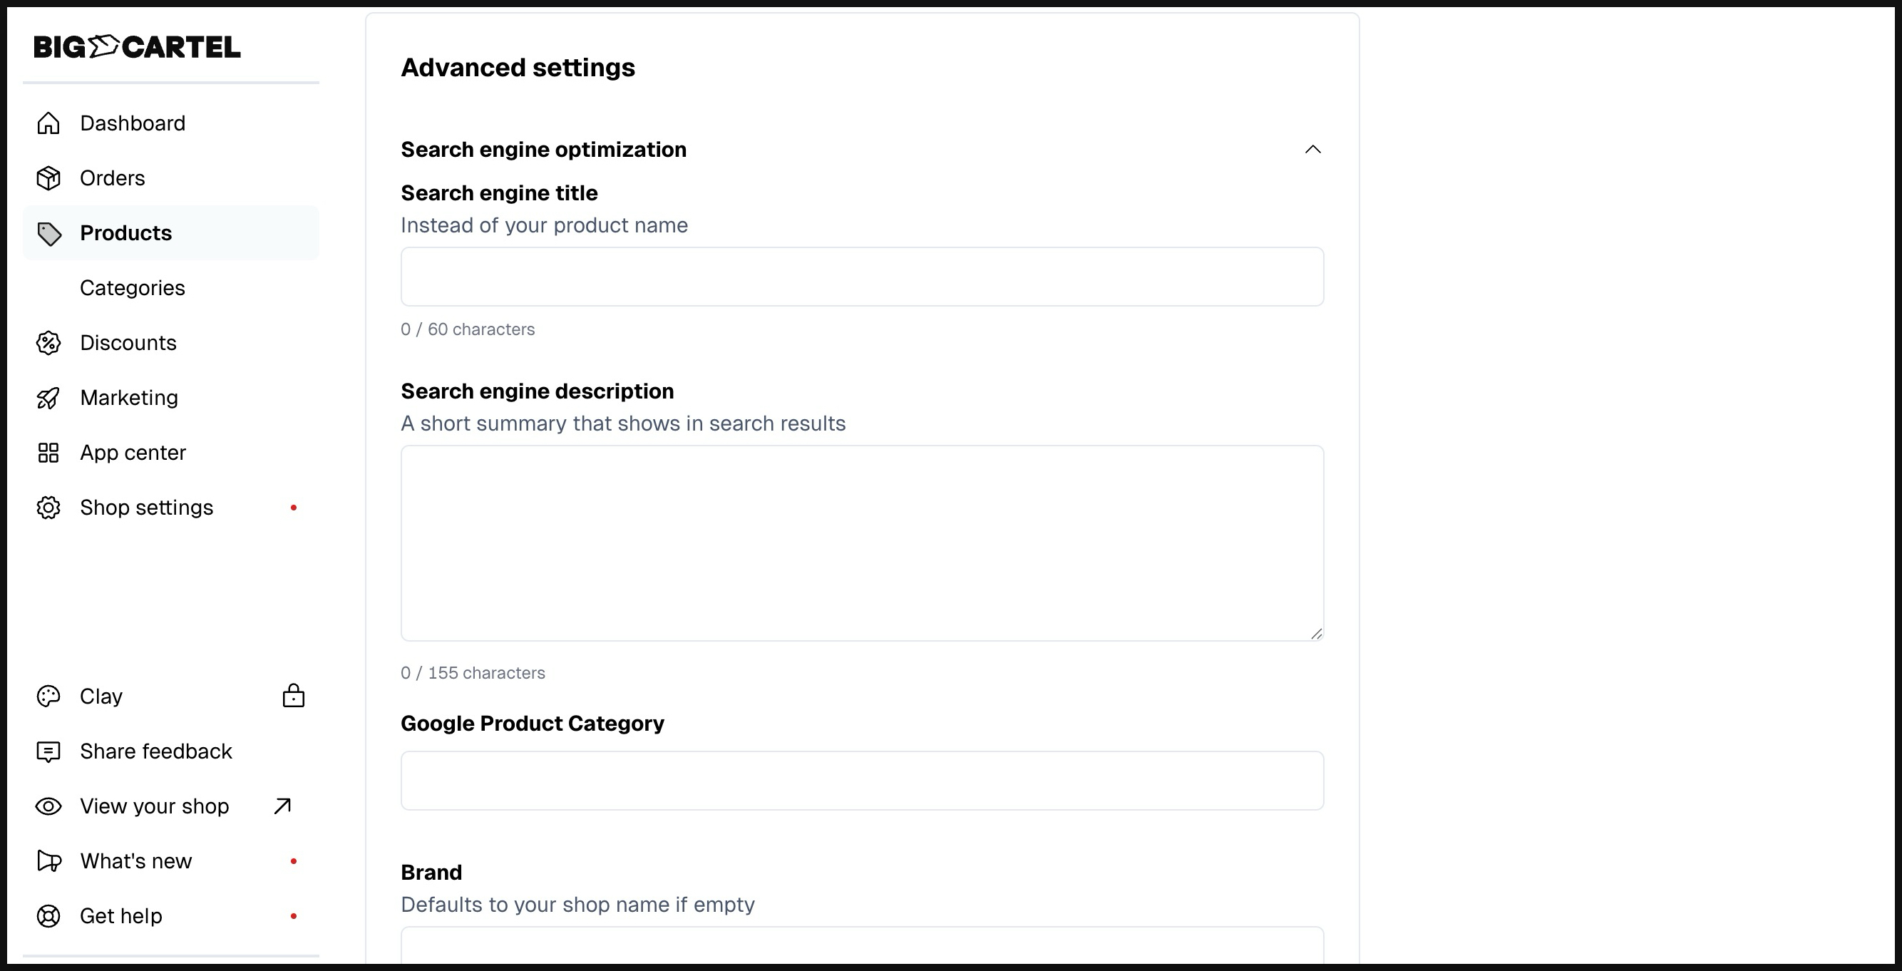
Task: Click the Orders box icon
Action: [48, 178]
